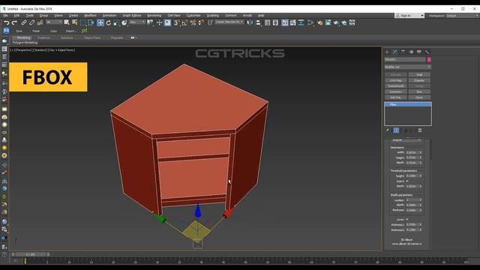Toggle the Window/Crossing selection mode
480x270 pixels.
pyautogui.click(x=91, y=22)
